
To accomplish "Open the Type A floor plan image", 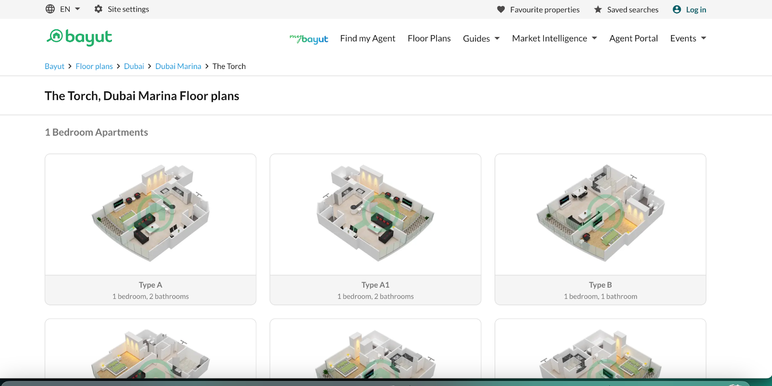I will [151, 214].
